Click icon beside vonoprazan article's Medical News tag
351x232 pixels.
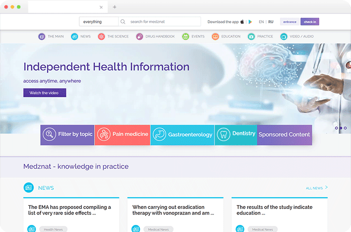(136, 229)
